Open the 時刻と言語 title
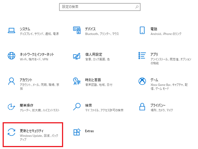The image size is (198, 149). pos(93,80)
